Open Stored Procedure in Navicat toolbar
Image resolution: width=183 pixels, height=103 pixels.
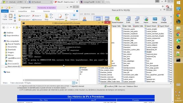118,20
